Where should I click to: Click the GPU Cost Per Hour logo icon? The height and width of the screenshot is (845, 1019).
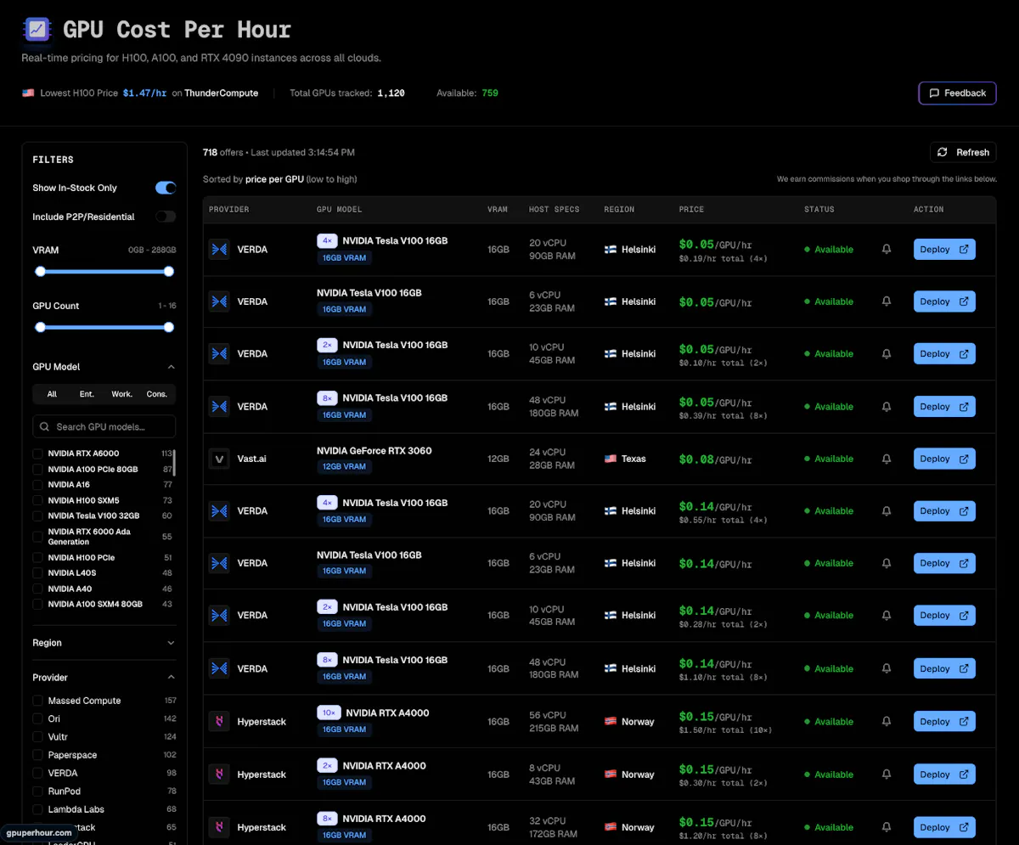click(x=37, y=30)
